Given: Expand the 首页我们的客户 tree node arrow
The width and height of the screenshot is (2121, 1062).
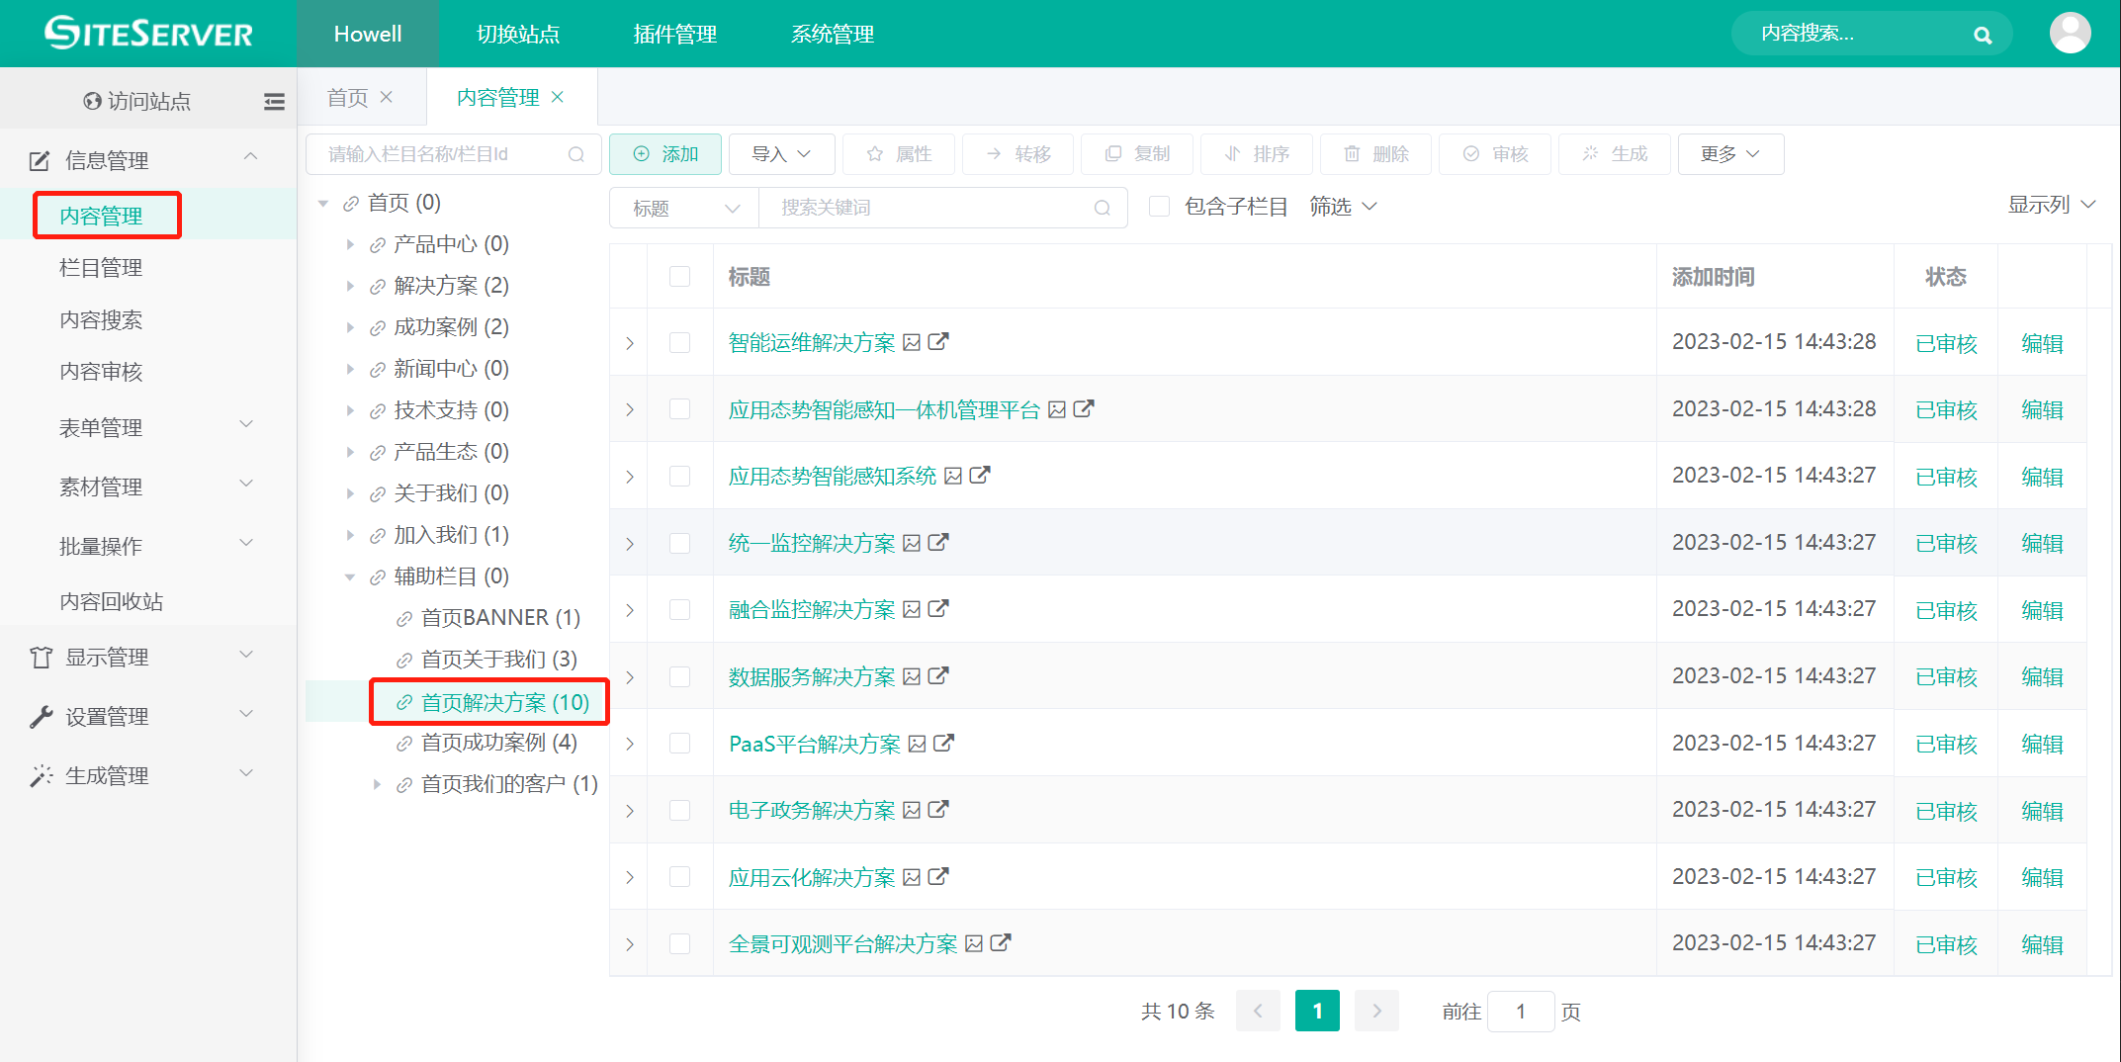Looking at the screenshot, I should 377,784.
